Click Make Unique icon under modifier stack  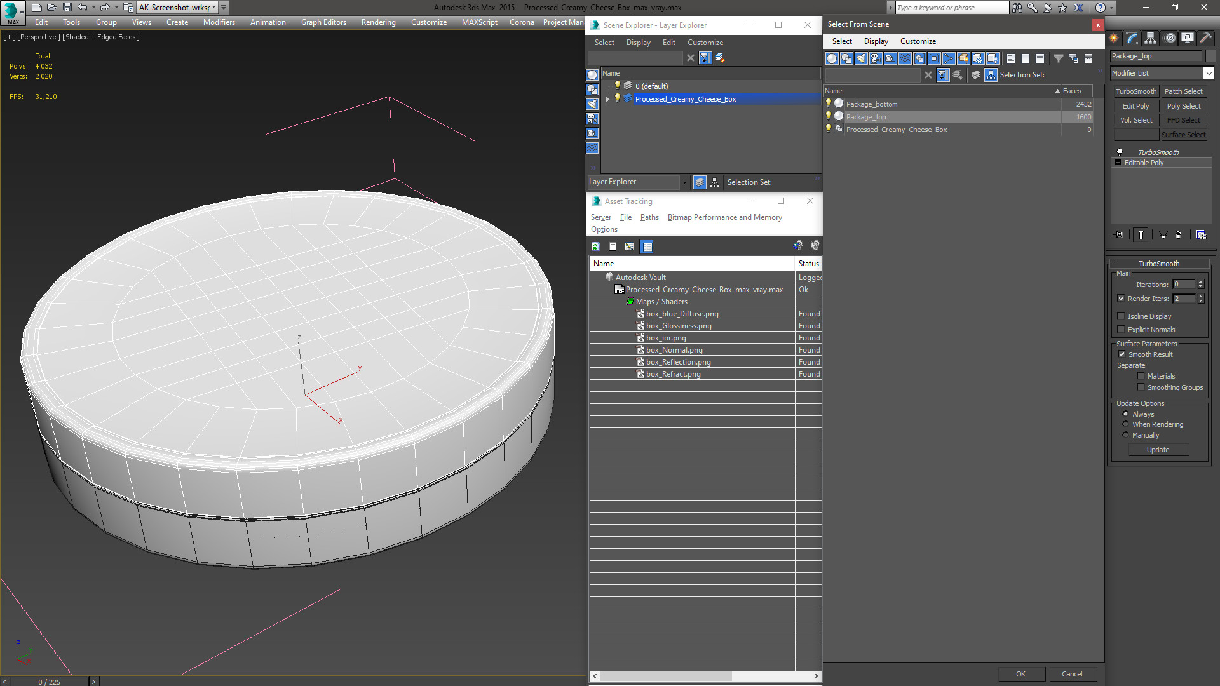pos(1163,235)
